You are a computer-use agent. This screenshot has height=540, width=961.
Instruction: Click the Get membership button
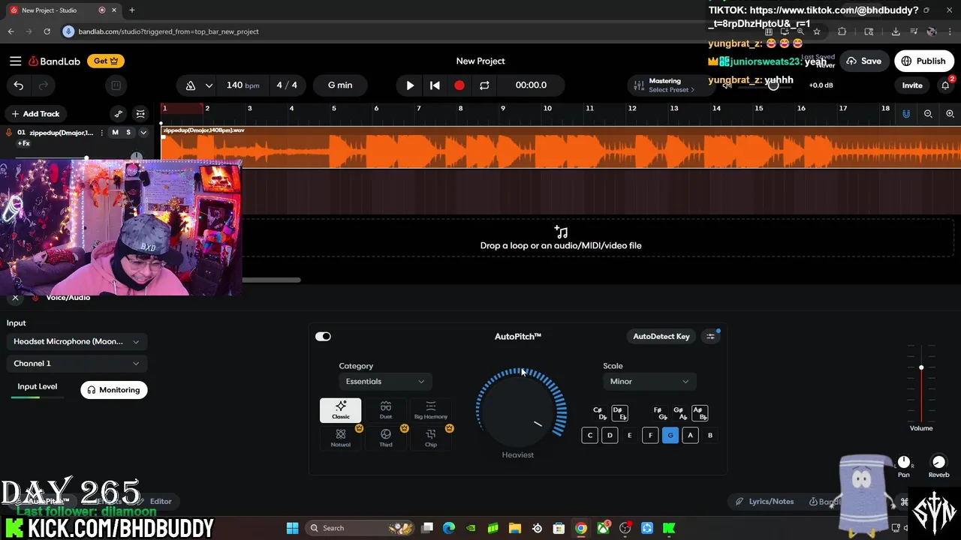pos(106,61)
